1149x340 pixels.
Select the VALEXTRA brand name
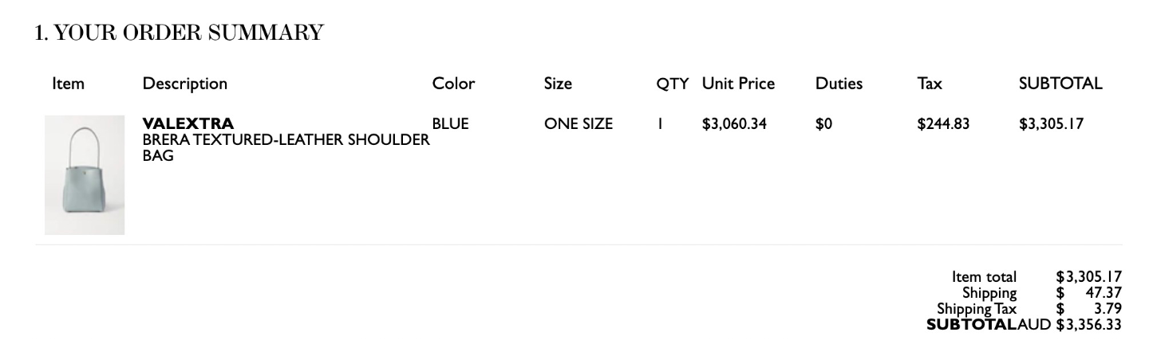(188, 123)
